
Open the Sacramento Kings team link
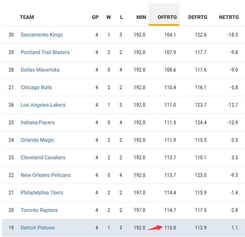[x=41, y=35]
